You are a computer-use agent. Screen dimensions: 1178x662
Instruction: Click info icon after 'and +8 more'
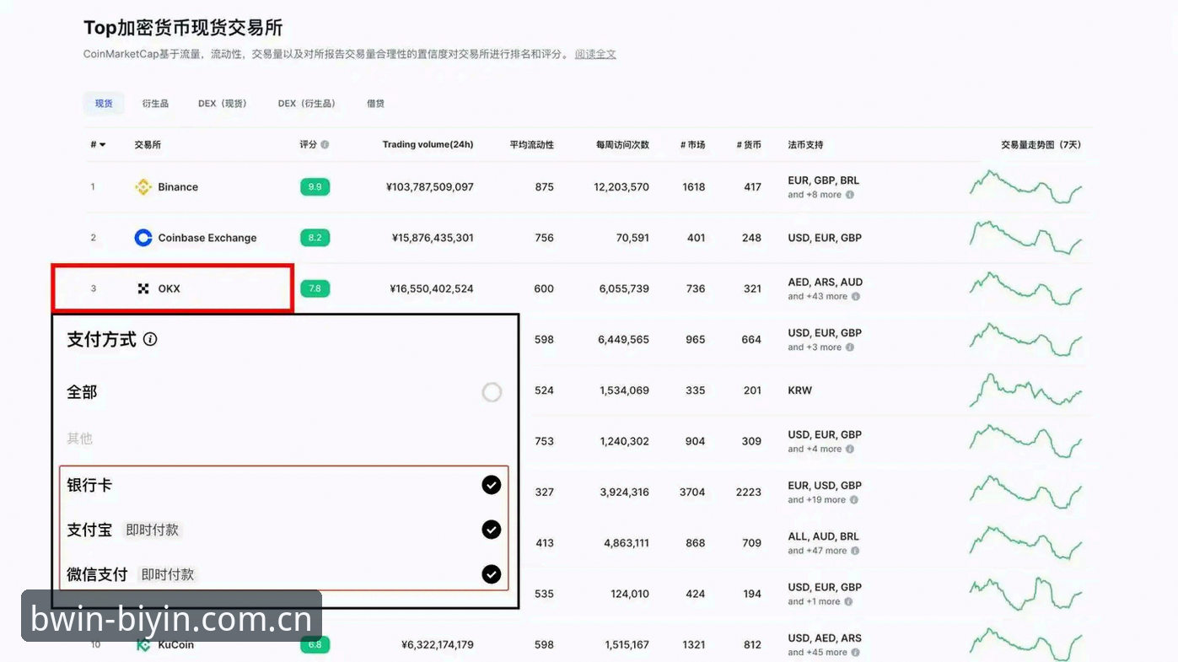[850, 195]
